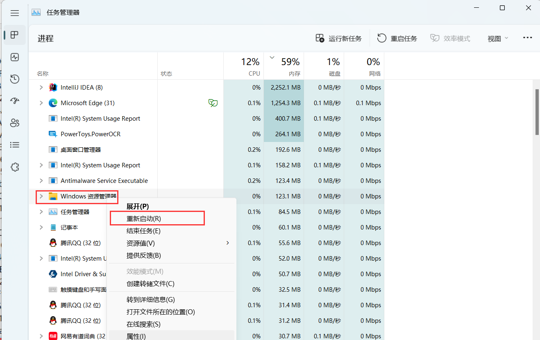The image size is (540, 340).
Task: Click the Intel Driver & Su process icon
Action: click(53, 274)
